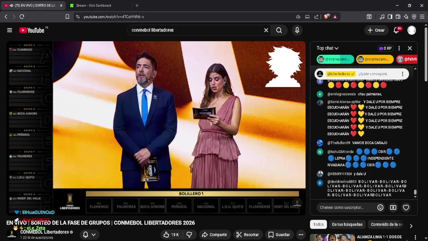Screen dimensions: 428x241
Task: Open the account avatar menu
Action: (412, 30)
